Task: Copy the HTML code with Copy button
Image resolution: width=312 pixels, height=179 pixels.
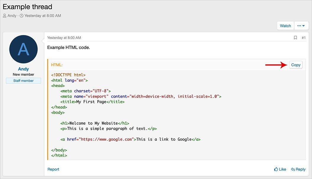Action: point(296,65)
